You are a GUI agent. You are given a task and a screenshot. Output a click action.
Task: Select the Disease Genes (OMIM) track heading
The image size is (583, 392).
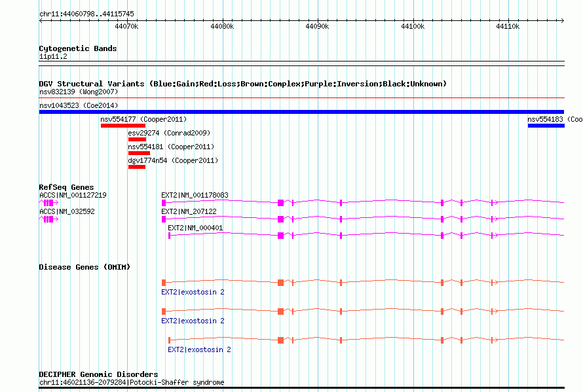coord(85,267)
